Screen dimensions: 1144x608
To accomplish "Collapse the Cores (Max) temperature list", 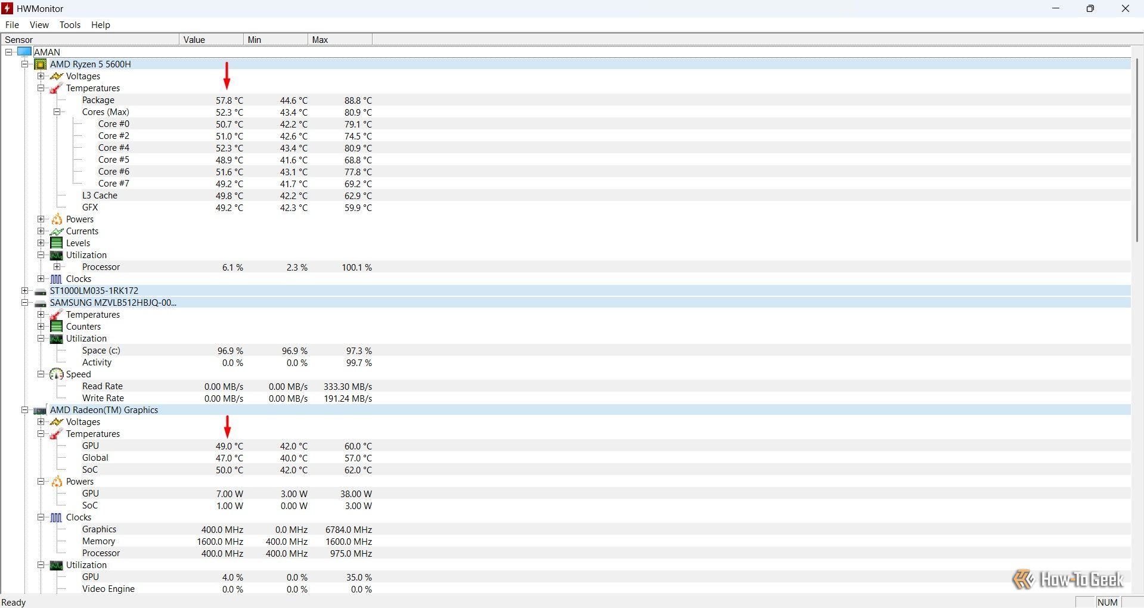I will [x=57, y=112].
